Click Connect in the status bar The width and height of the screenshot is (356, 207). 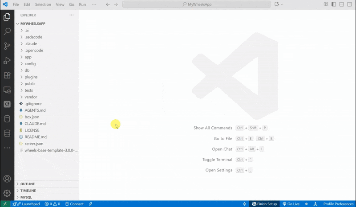click(74, 204)
